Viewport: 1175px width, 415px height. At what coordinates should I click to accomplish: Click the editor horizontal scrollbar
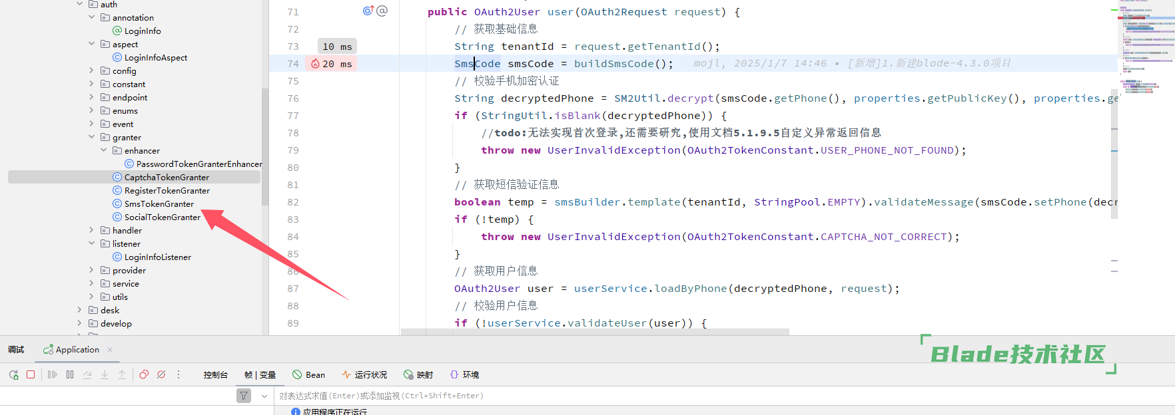tap(595, 332)
